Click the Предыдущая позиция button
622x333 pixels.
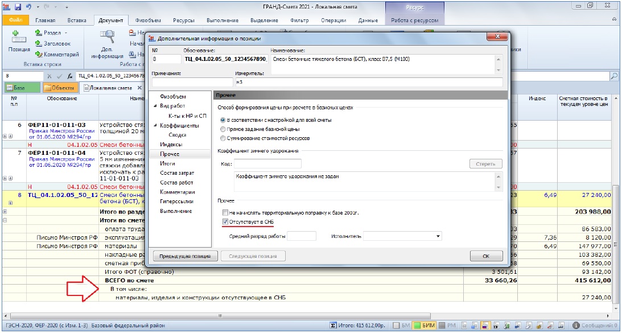coord(185,256)
